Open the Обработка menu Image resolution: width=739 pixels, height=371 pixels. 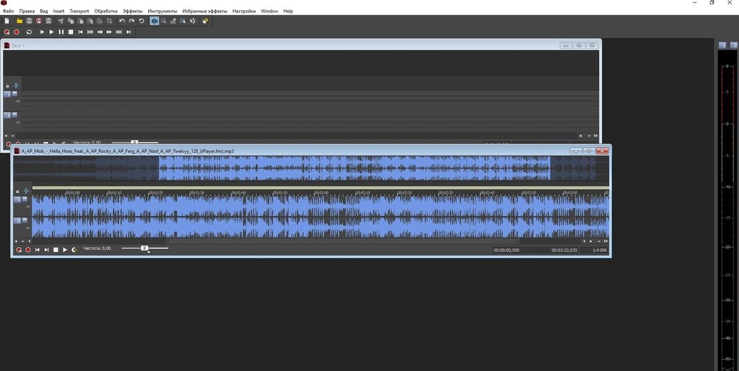point(106,11)
